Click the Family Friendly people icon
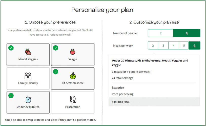This screenshot has height=126, width=206. coord(28,76)
